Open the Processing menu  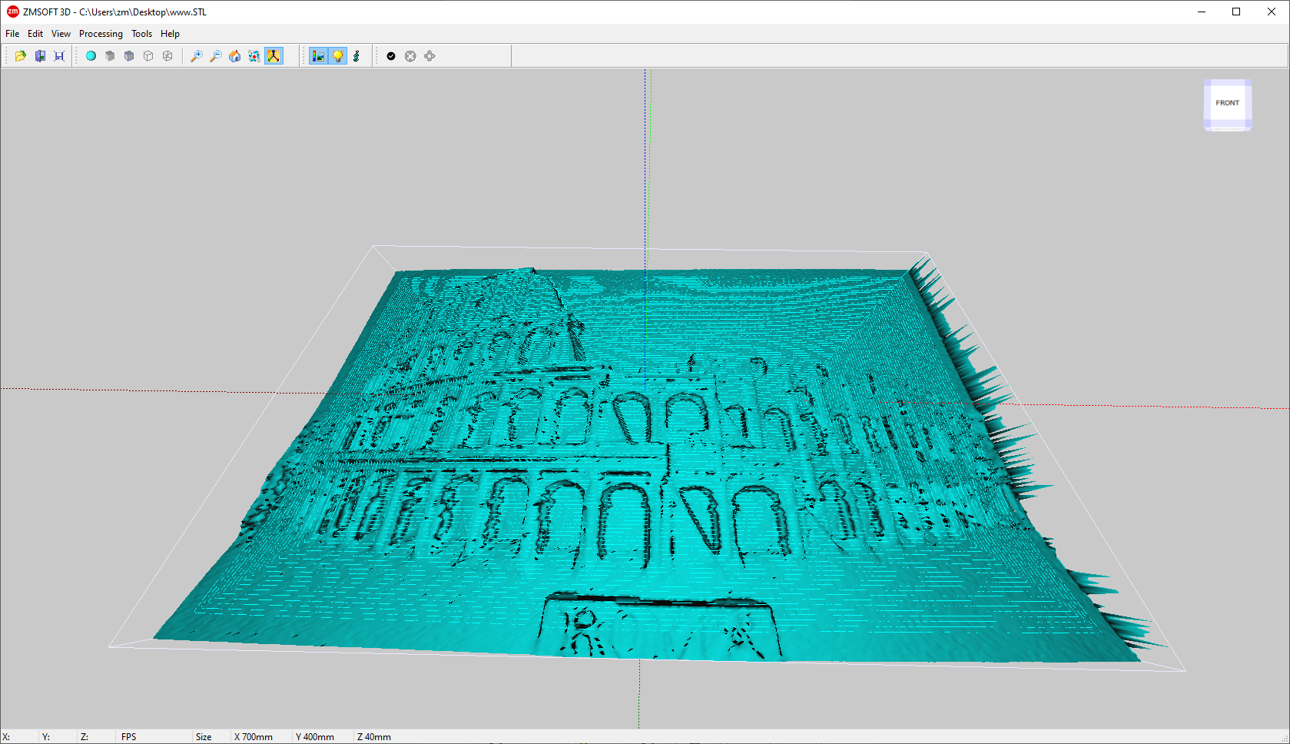101,34
